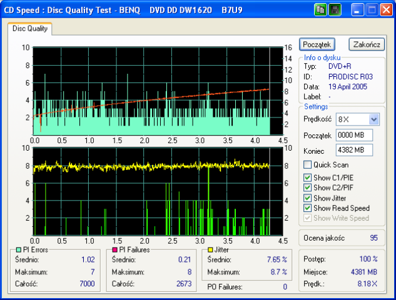
Task: Click the Jitter Średnio value 7.65 %
Action: (277, 259)
